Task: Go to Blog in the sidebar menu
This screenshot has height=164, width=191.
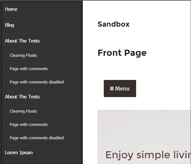Action: click(x=42, y=25)
